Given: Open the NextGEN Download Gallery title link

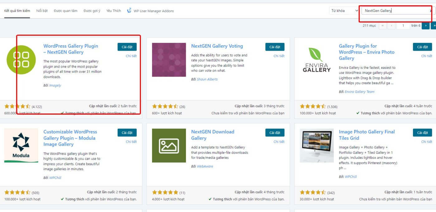Looking at the screenshot, I should click(213, 135).
